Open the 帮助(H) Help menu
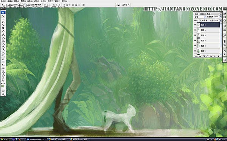This screenshot has width=227, height=141. 64,1
